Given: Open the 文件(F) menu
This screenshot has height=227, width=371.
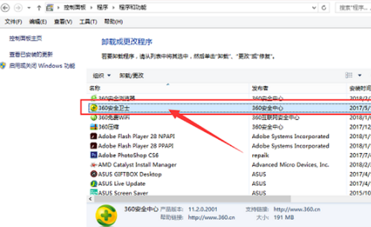Looking at the screenshot, I should coord(14,22).
